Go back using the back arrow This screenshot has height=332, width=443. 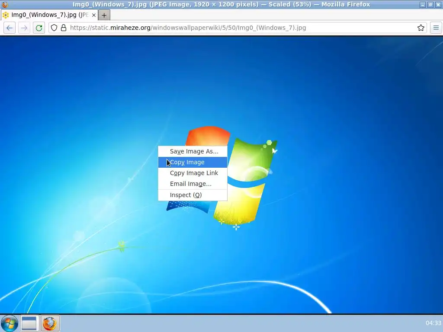10,28
